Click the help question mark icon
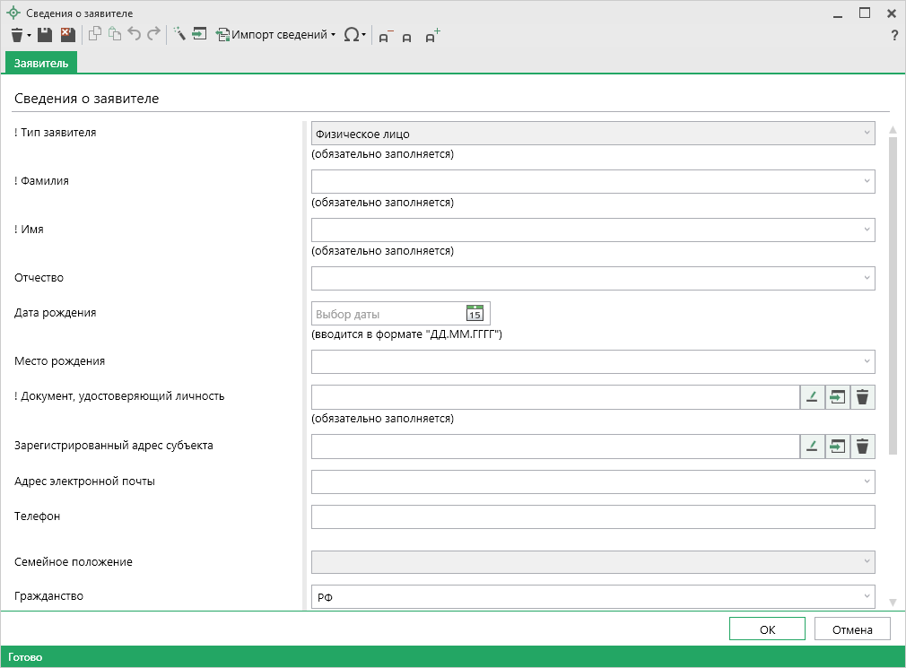The image size is (906, 668). (x=893, y=36)
